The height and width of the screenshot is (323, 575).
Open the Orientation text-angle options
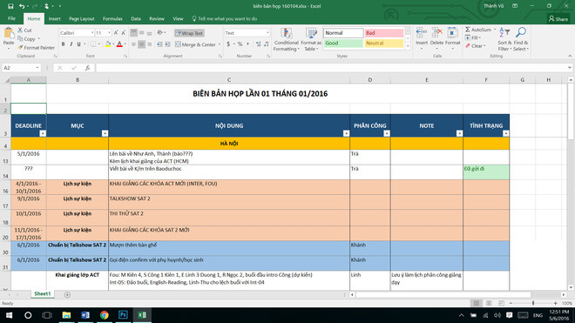tap(160, 33)
